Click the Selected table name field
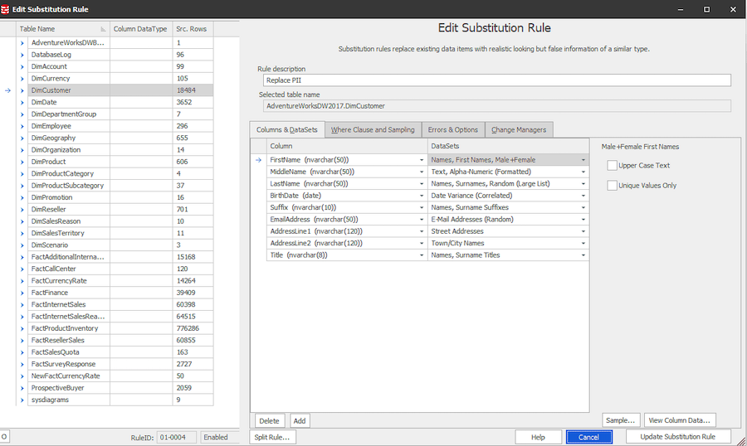The image size is (747, 446). [497, 106]
